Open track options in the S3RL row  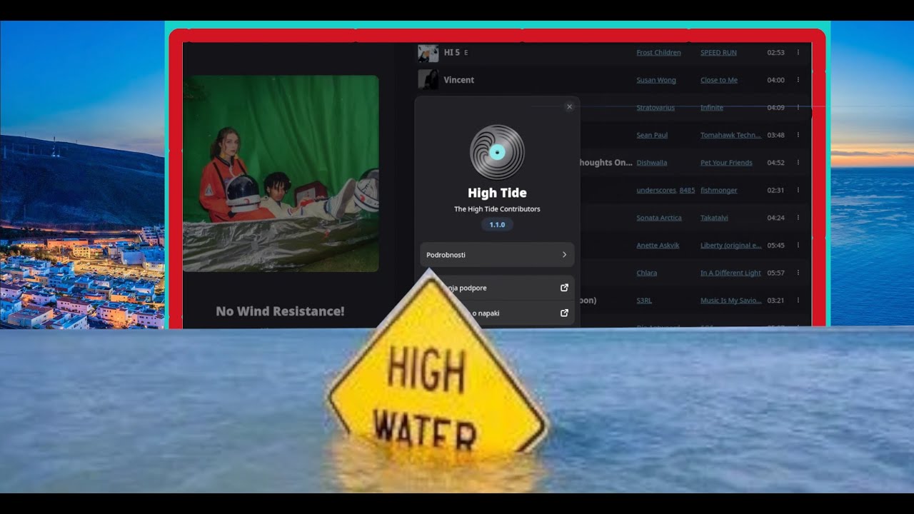point(798,301)
